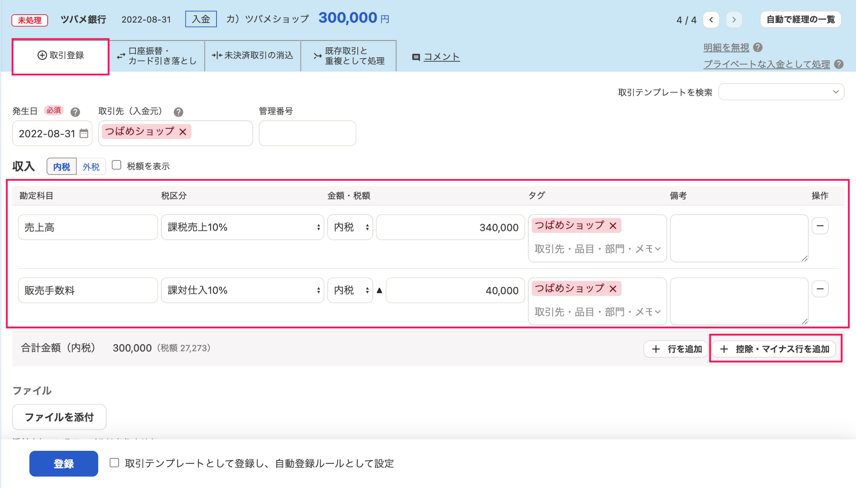
Task: Open 課税売上10% tax category dropdown
Action: pos(242,227)
